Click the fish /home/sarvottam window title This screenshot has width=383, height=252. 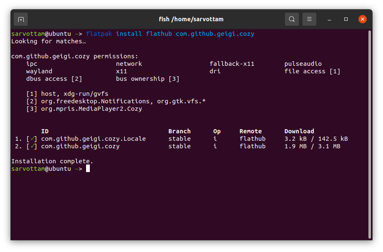pyautogui.click(x=192, y=19)
